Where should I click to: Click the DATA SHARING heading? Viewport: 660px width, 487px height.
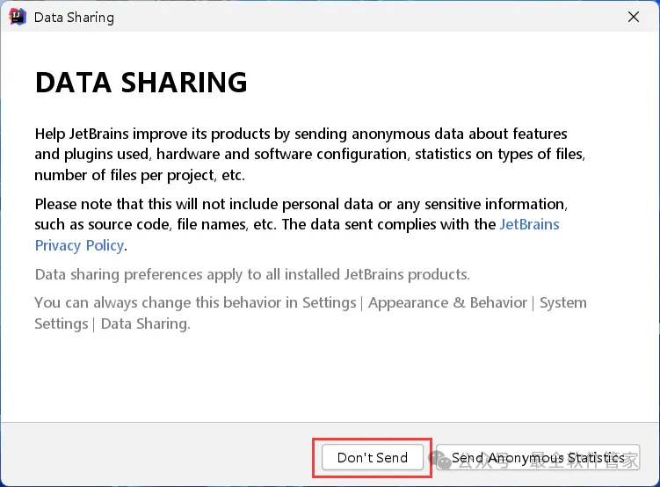pos(141,83)
